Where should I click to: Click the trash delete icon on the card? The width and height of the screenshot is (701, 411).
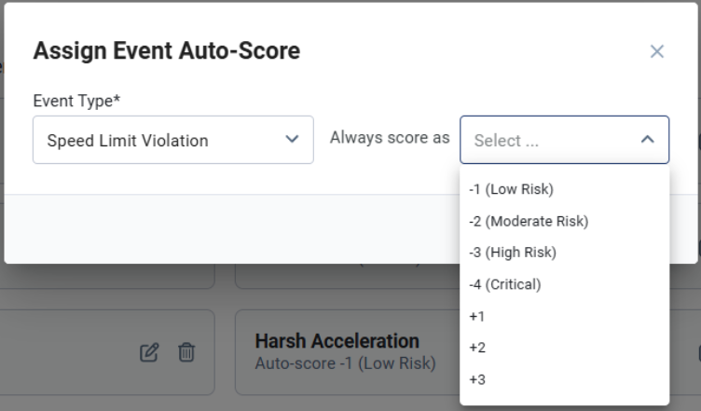pos(186,352)
